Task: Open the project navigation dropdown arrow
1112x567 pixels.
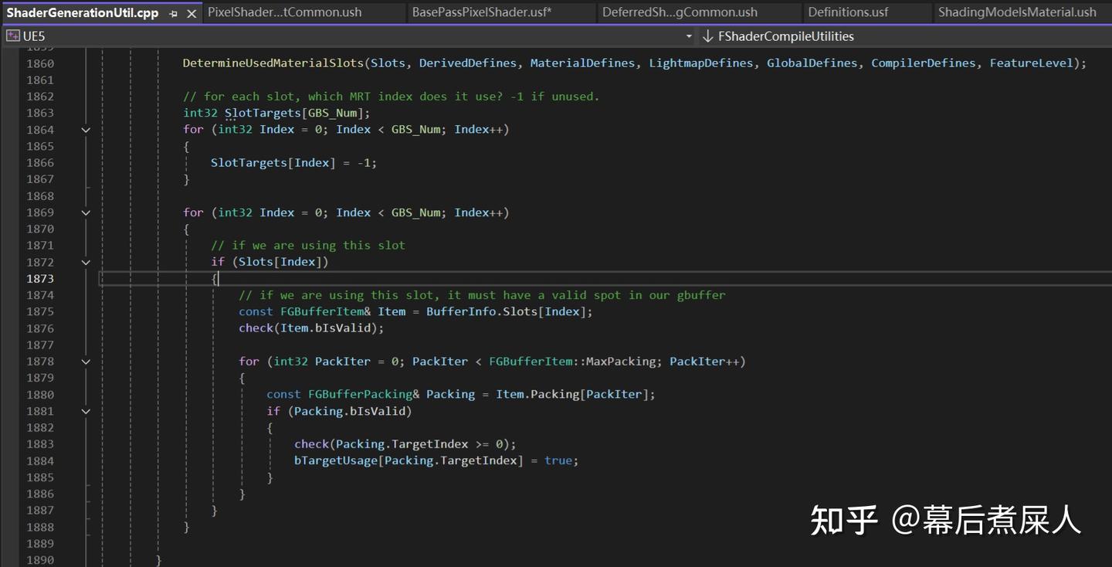Action: point(687,36)
